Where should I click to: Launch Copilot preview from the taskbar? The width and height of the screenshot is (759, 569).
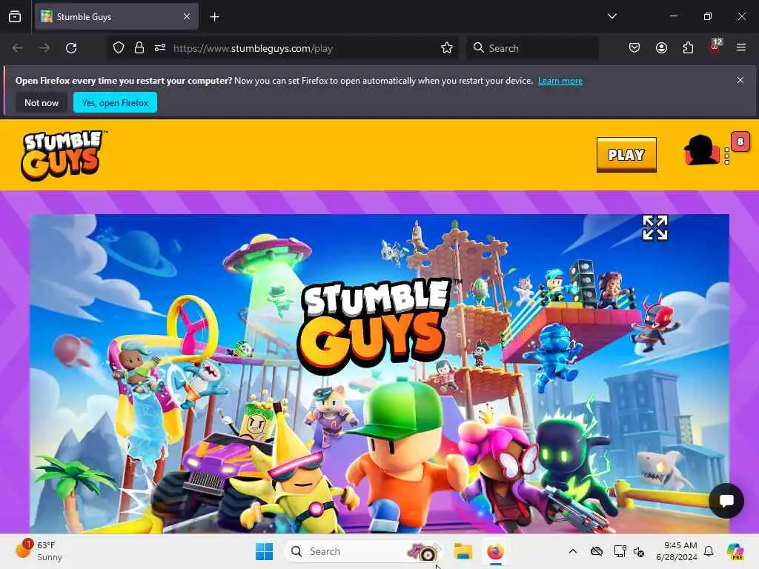point(736,551)
